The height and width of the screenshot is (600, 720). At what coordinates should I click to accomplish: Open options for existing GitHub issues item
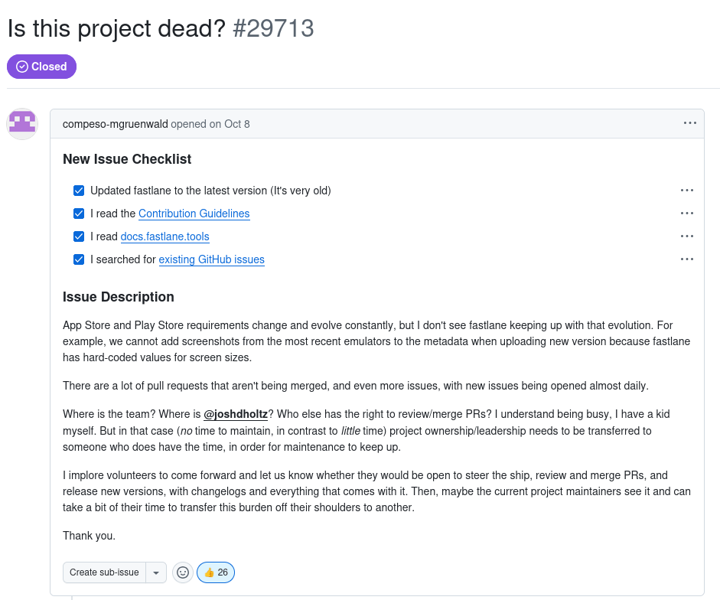point(686,259)
